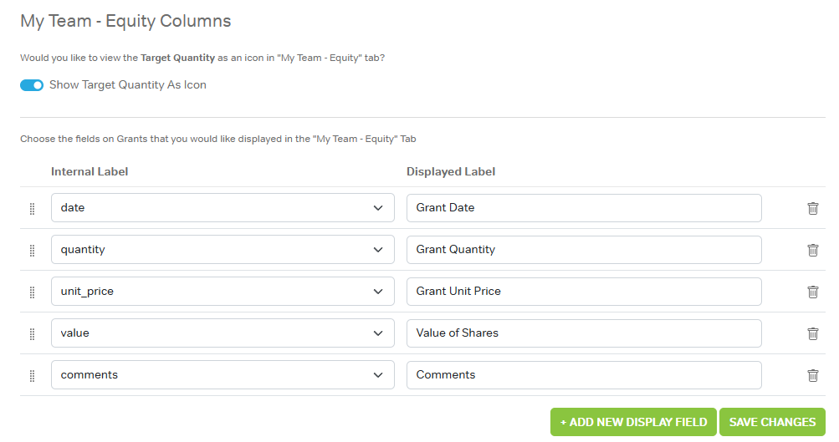Click drag handle beside value row

(x=33, y=333)
